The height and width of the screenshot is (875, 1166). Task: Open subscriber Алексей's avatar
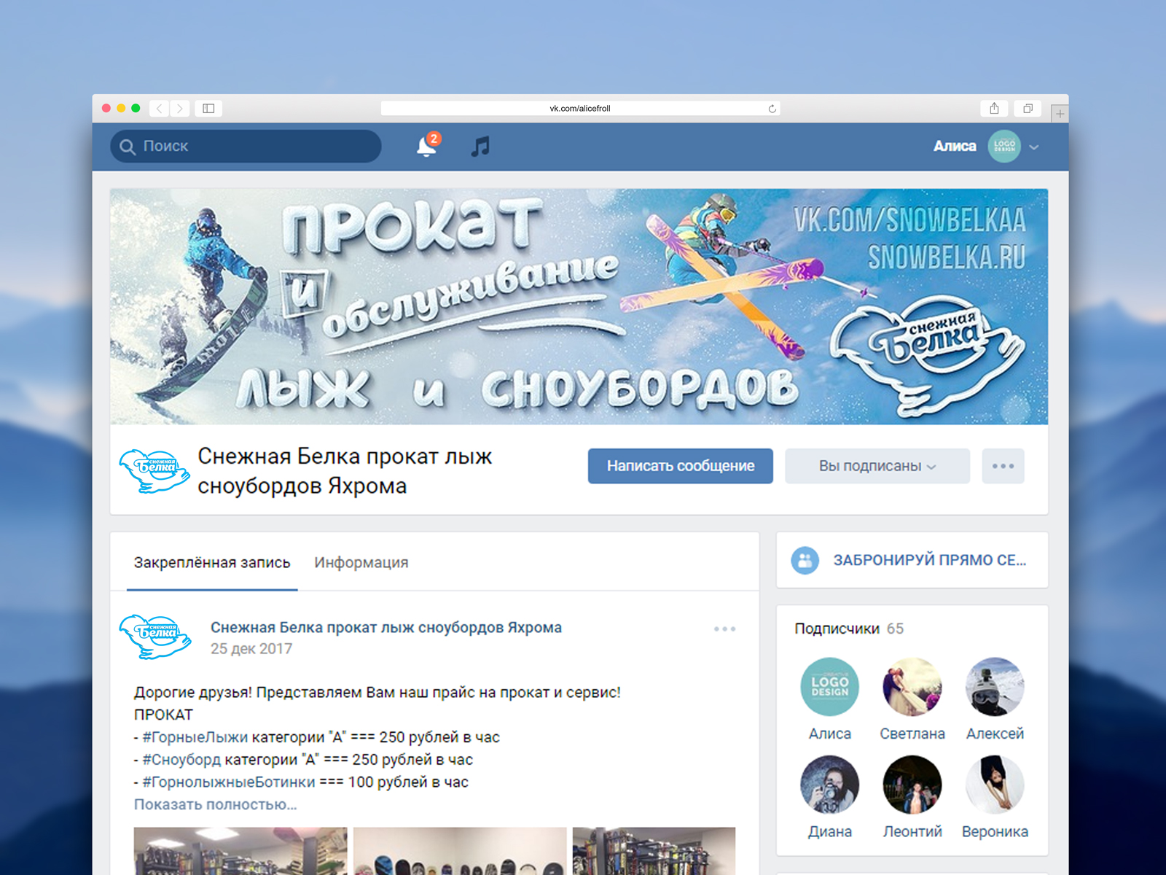click(995, 687)
